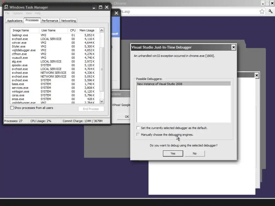Check Show processes from all users
The width and height of the screenshot is (275, 206).
12,108
